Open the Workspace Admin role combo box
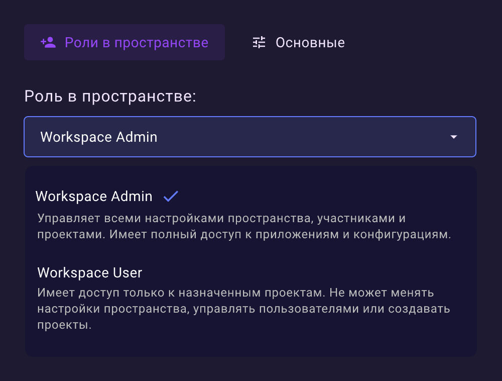The width and height of the screenshot is (502, 381). [x=250, y=137]
